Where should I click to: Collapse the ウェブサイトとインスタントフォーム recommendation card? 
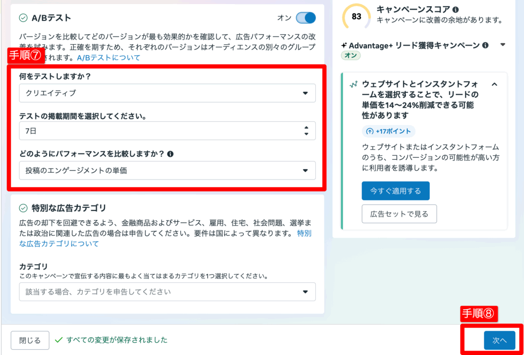494,84
